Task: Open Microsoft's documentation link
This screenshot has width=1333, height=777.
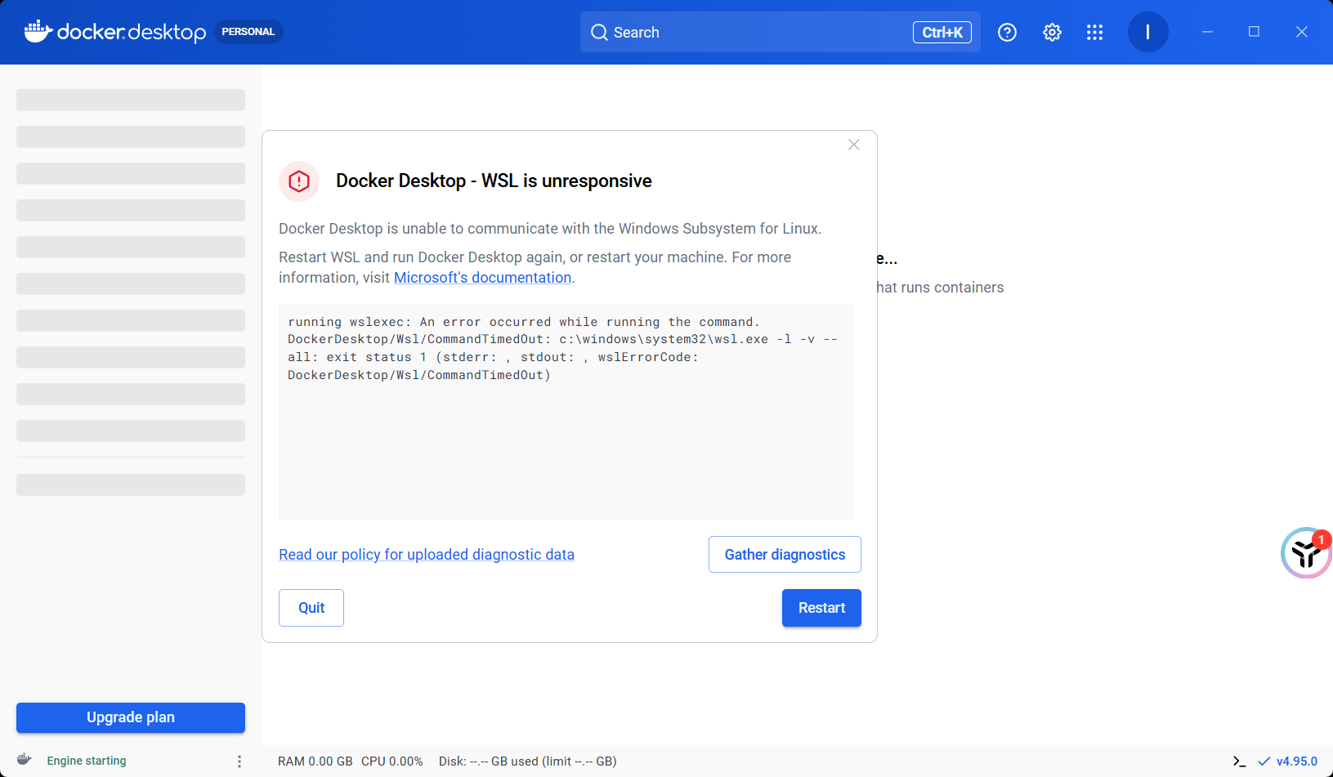Action: tap(482, 278)
